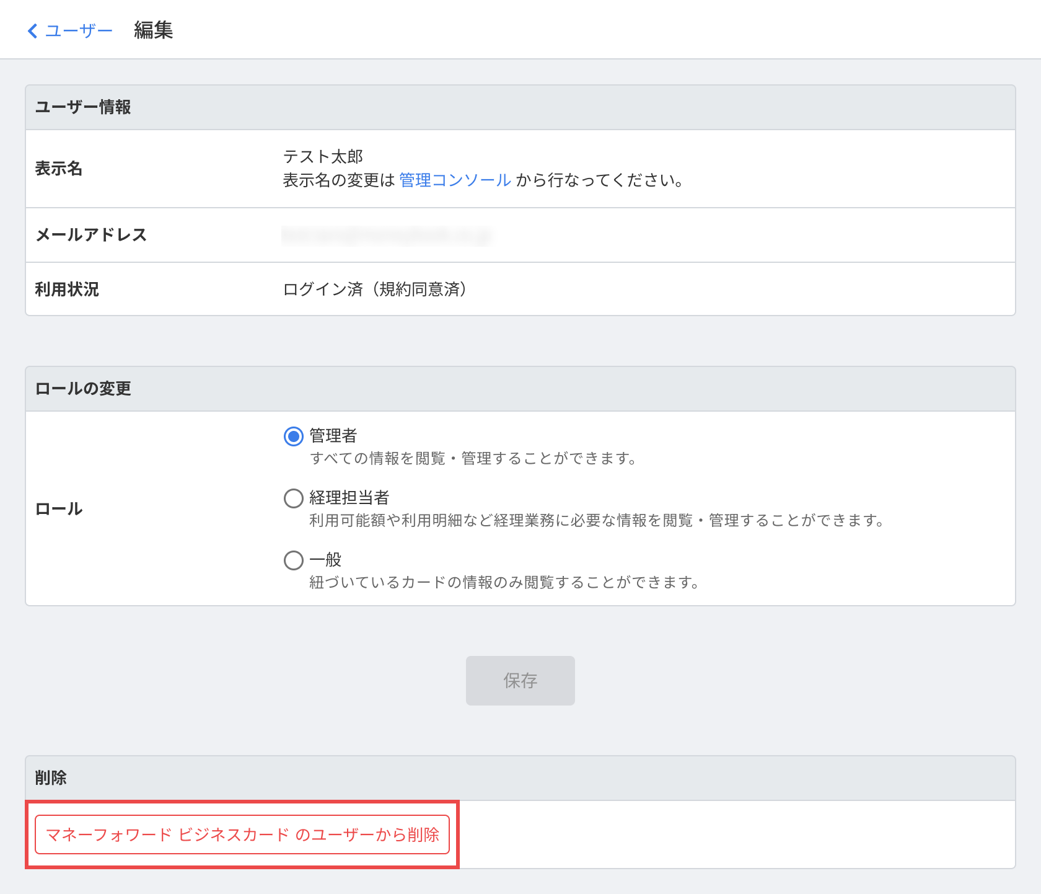Click the blurred email address value
The width and height of the screenshot is (1041, 894).
(387, 236)
